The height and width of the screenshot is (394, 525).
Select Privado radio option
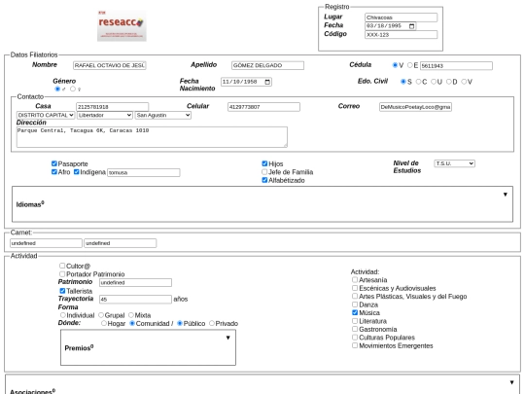coord(212,323)
